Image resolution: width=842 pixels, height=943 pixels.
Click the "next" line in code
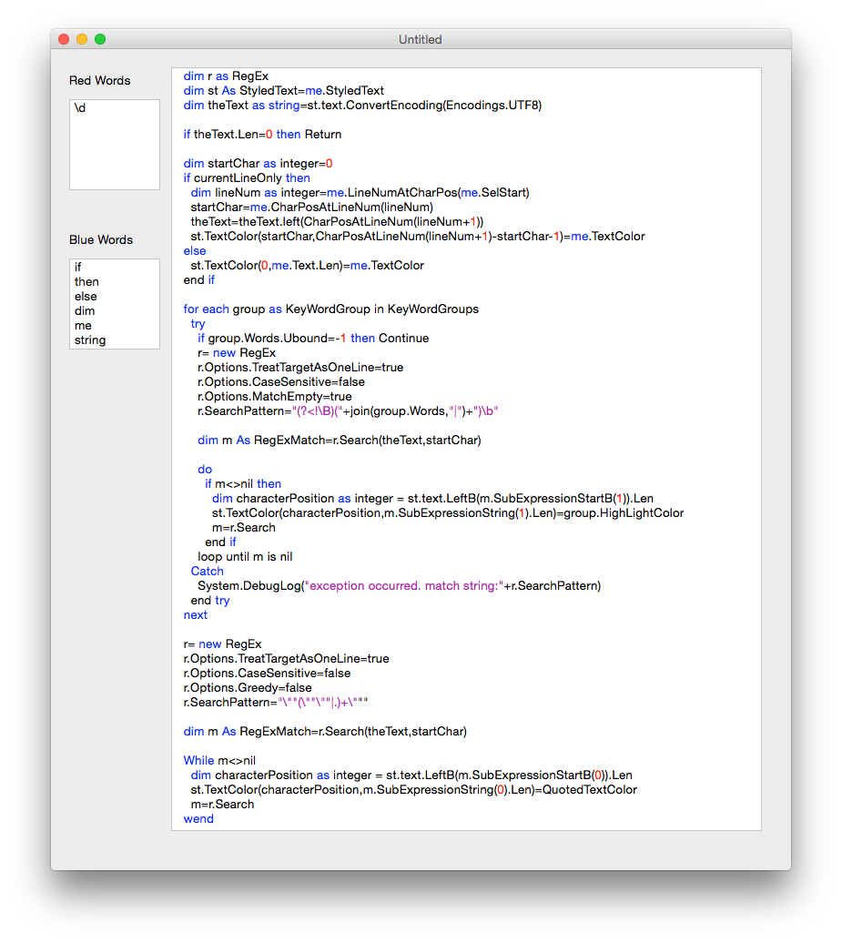[x=196, y=615]
